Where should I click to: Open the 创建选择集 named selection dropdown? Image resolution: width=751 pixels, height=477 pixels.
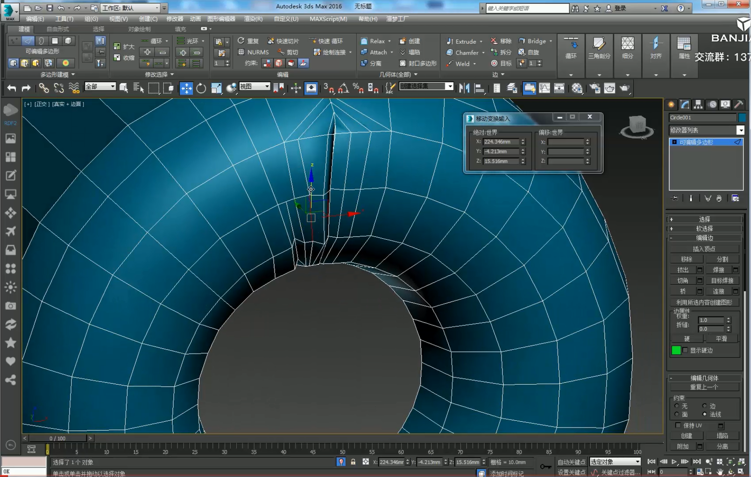pos(426,86)
